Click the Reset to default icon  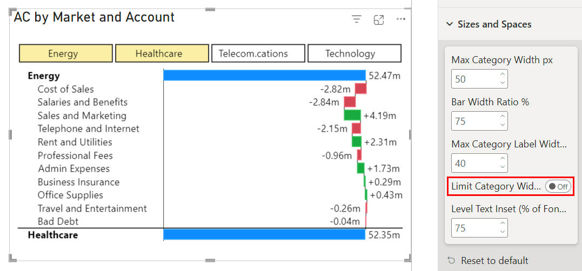point(451,261)
